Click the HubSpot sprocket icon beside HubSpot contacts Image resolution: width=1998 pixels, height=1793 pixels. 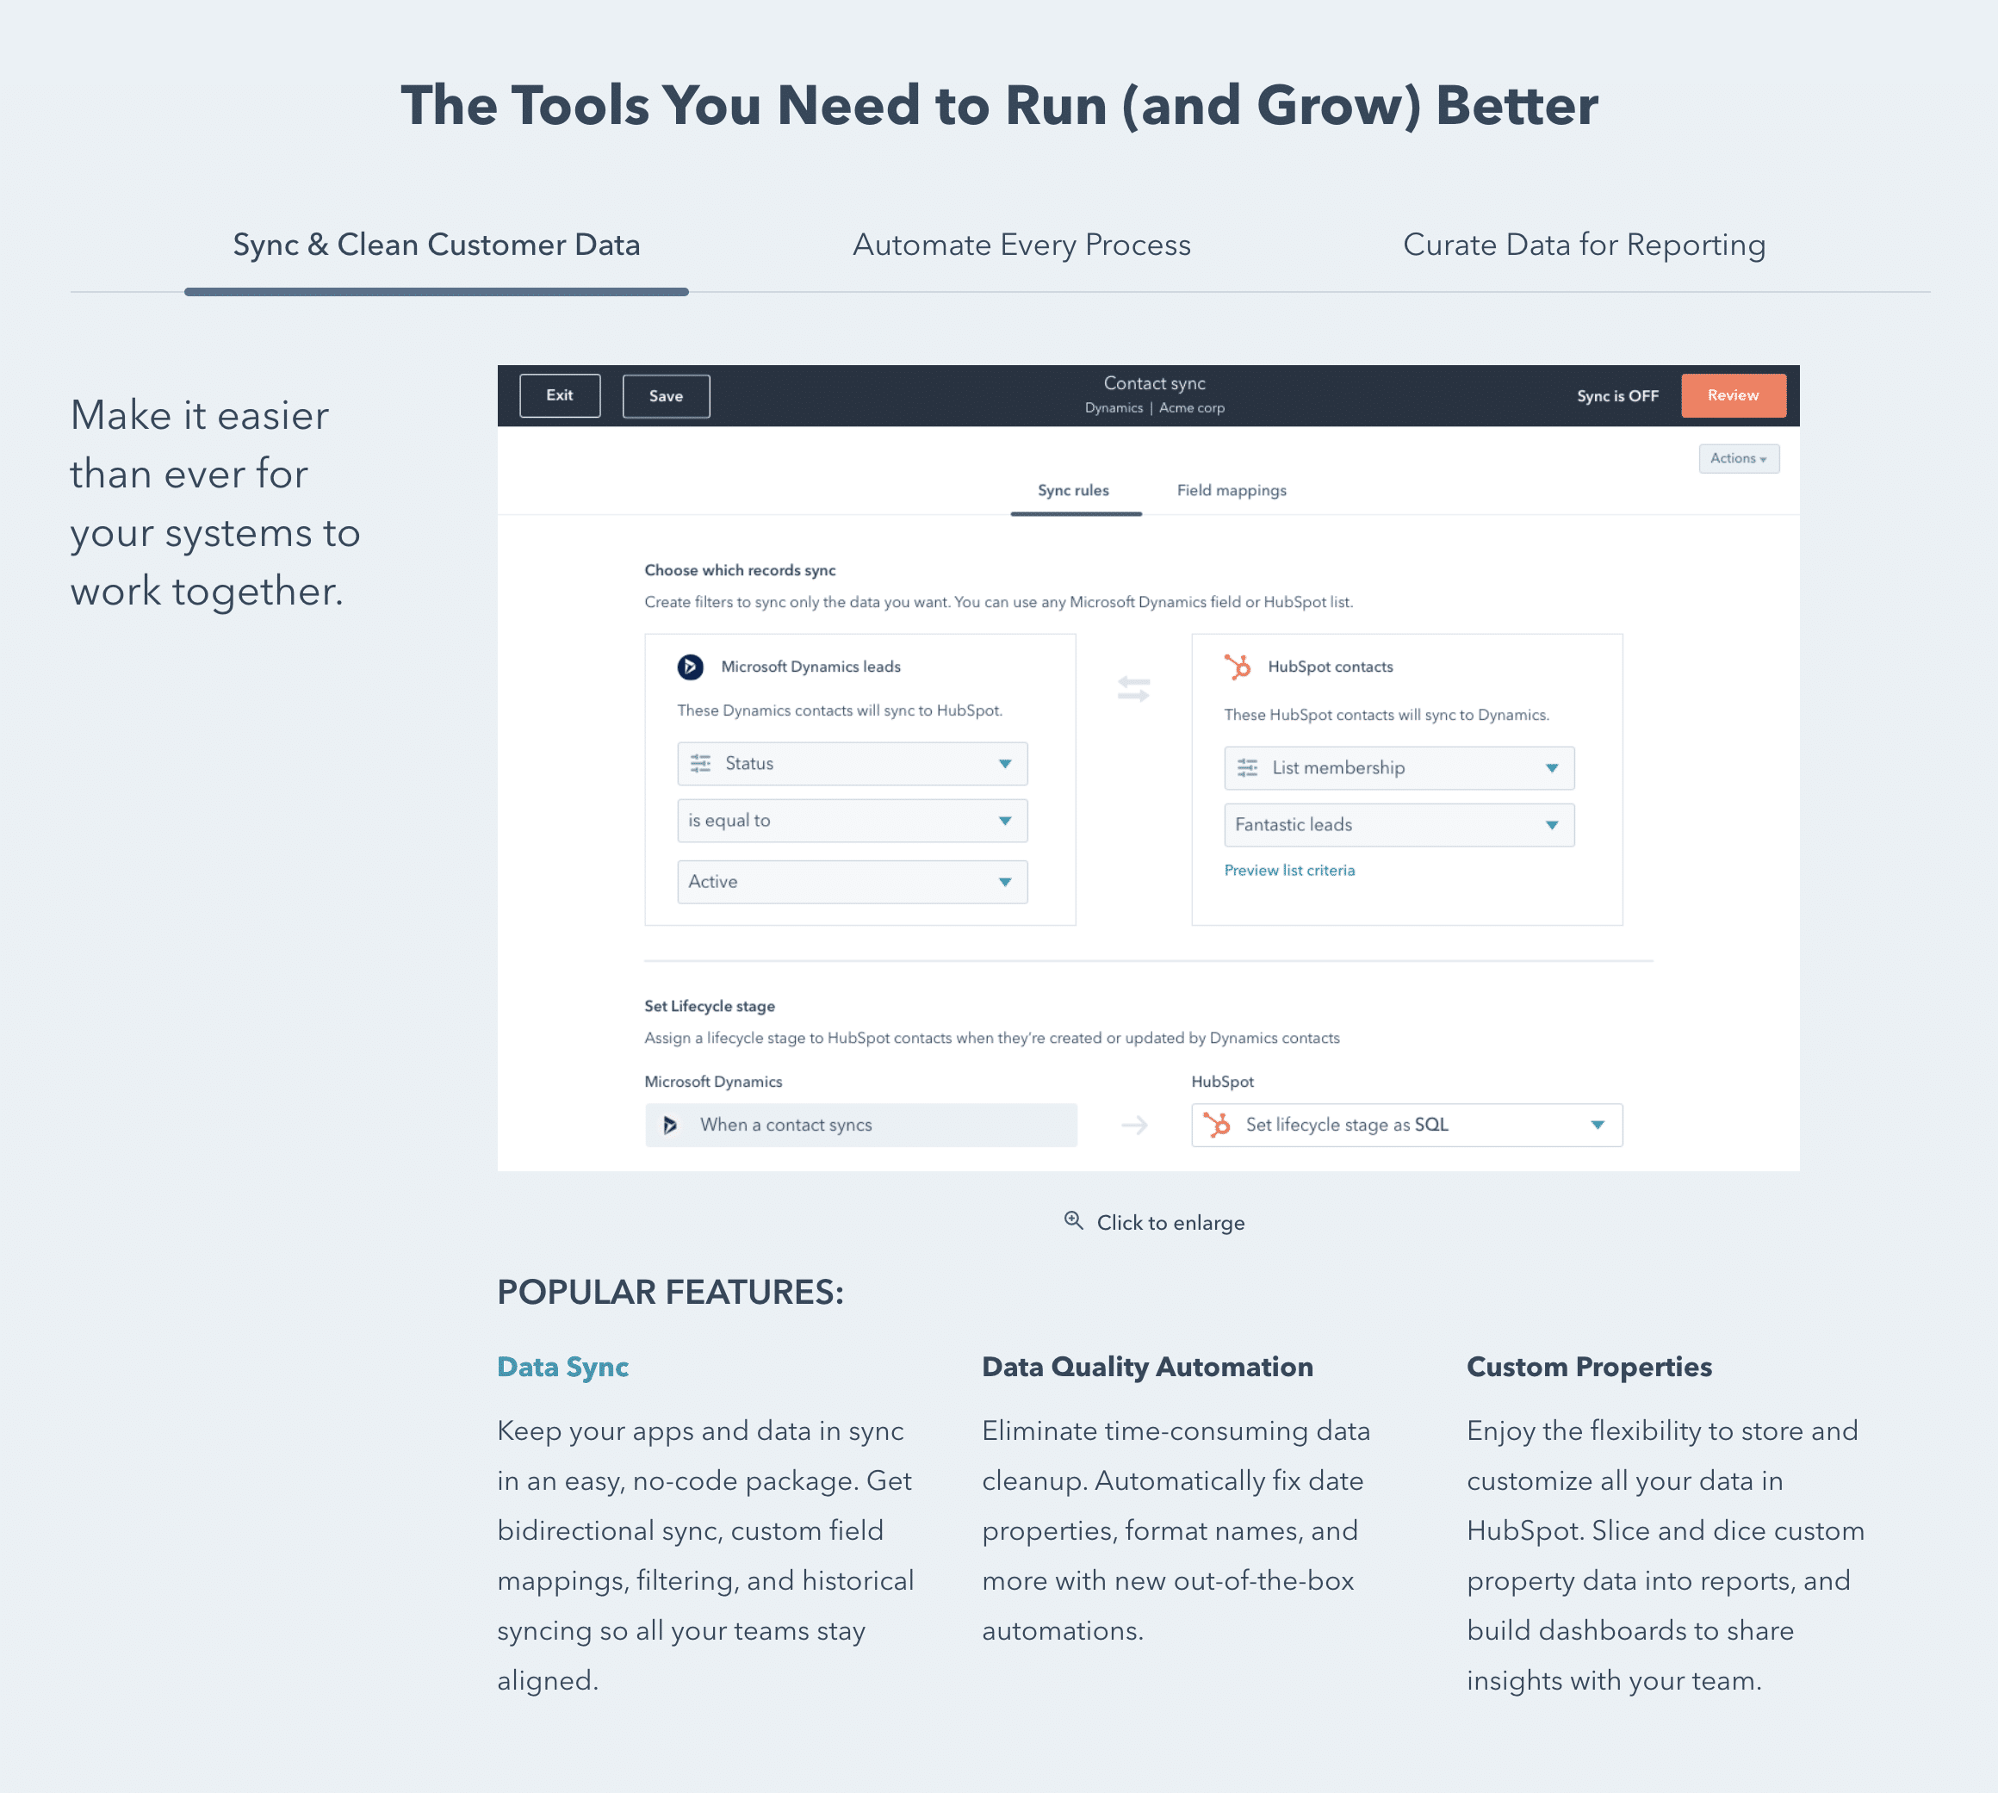1238,667
